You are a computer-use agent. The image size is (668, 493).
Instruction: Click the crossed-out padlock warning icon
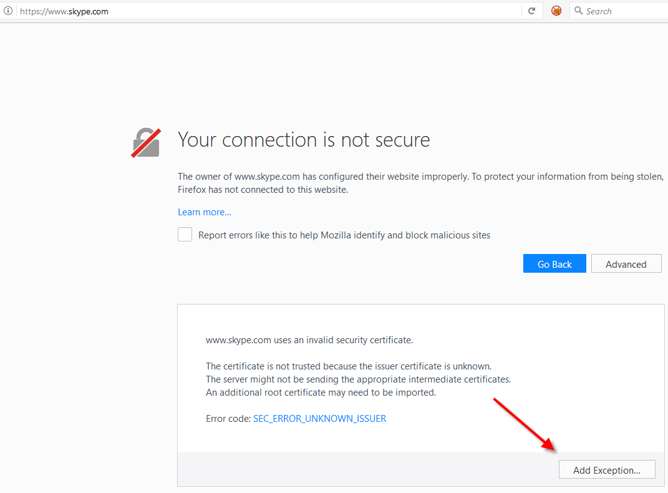pos(147,143)
